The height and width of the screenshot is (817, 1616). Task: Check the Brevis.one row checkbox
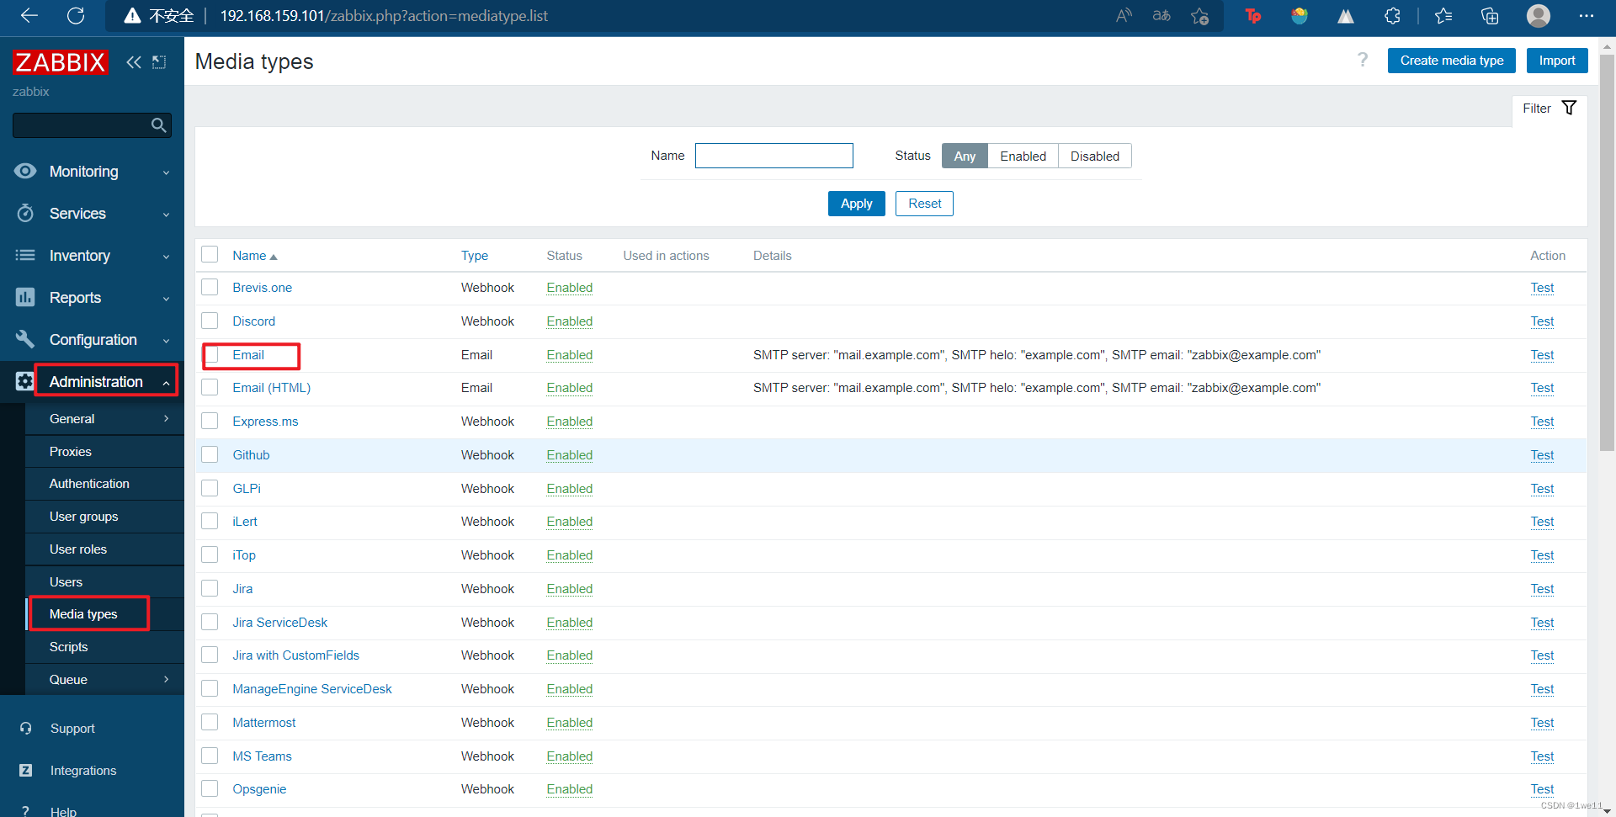click(210, 287)
